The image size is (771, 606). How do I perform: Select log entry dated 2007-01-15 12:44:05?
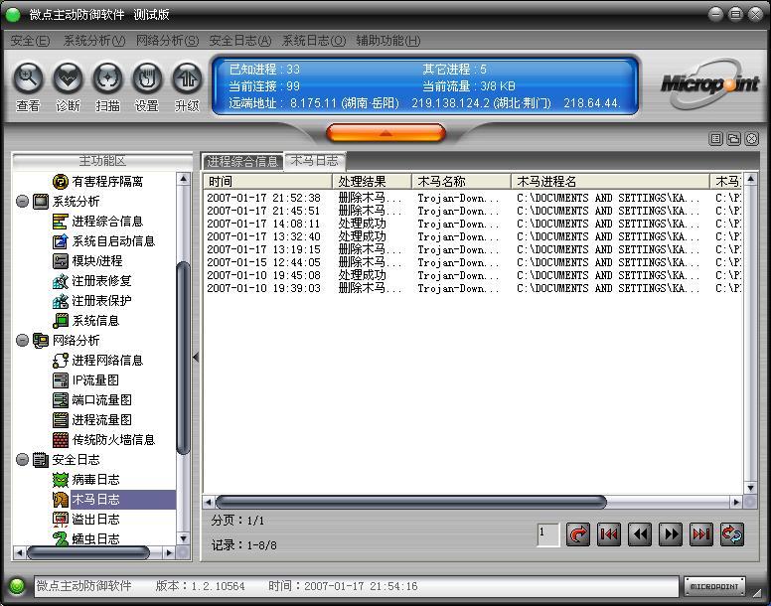[473, 263]
